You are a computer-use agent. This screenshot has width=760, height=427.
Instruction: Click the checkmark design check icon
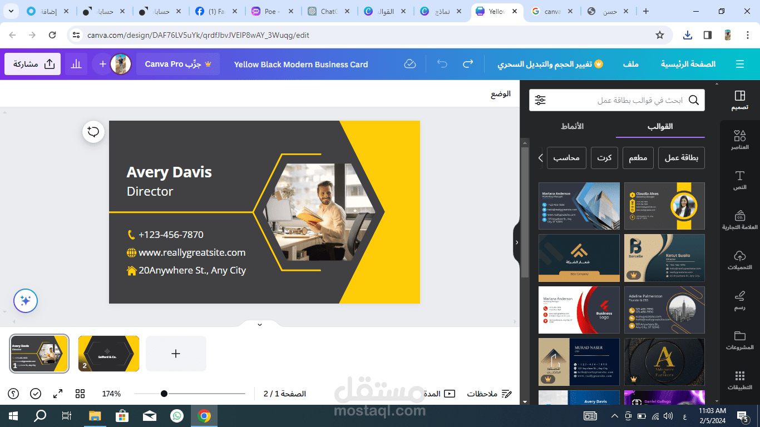(x=36, y=394)
